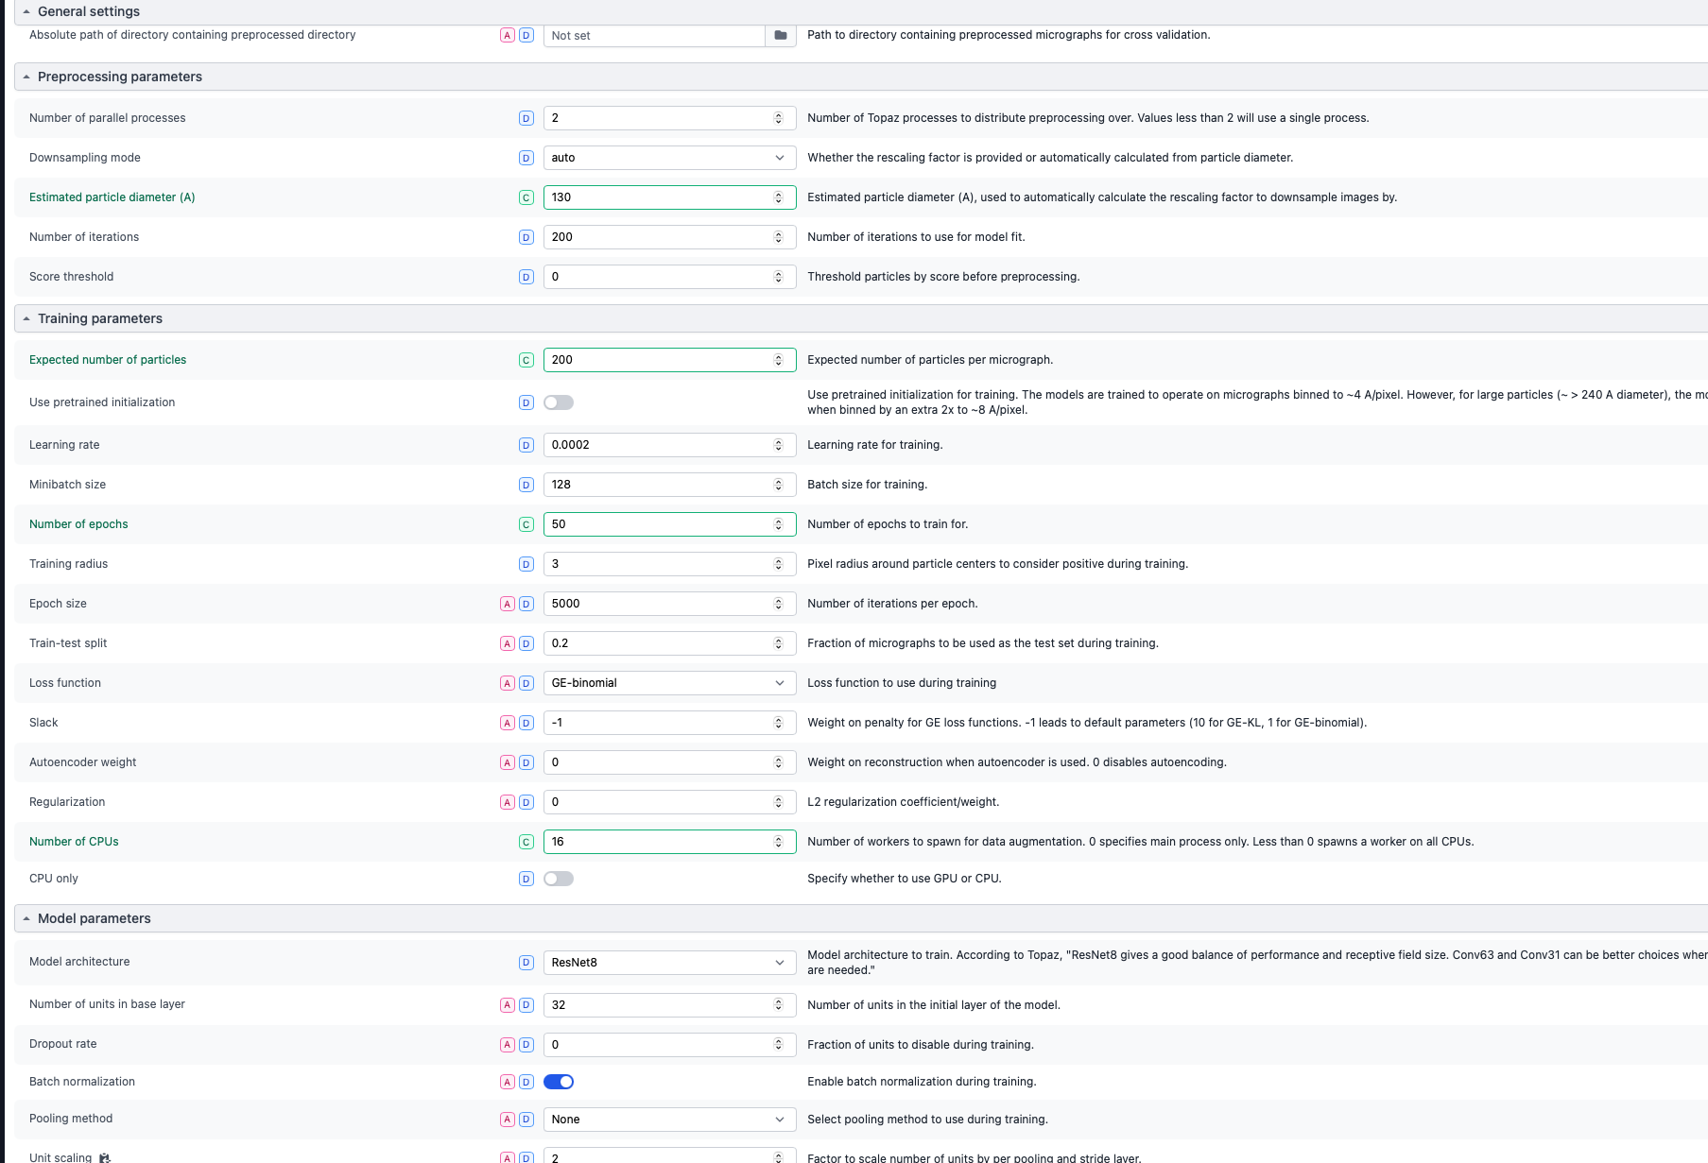Viewport: 1708px width, 1163px height.
Task: Click the D badge for Use pretrained initialization
Action: pos(526,402)
